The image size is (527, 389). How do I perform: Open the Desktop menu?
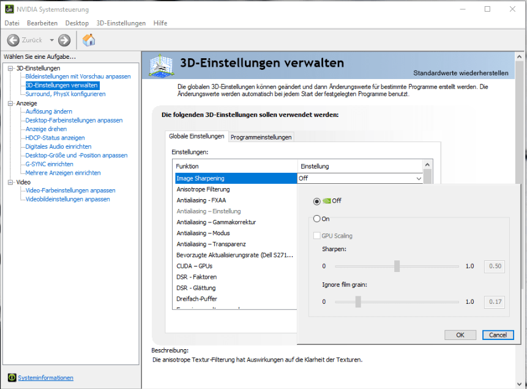[77, 23]
